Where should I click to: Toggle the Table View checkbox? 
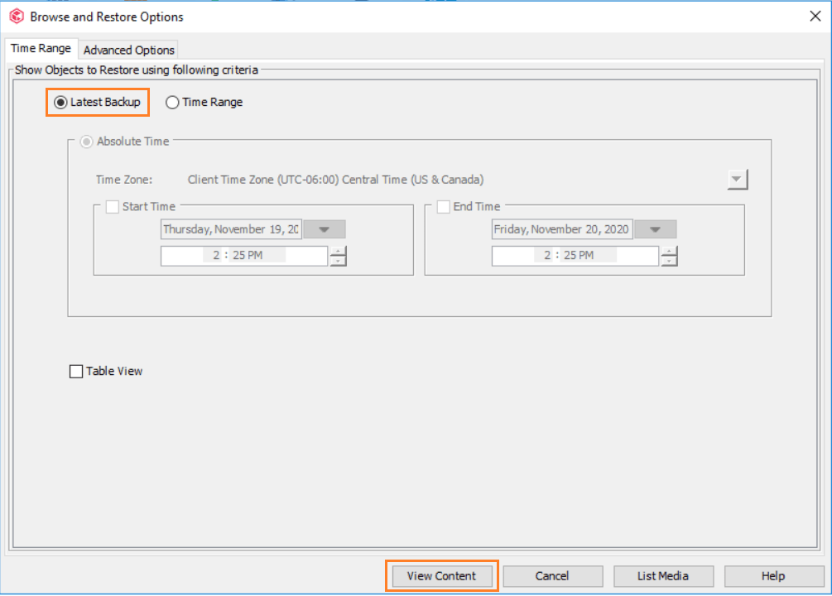point(76,372)
